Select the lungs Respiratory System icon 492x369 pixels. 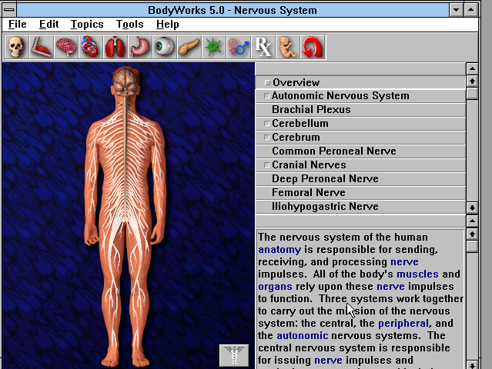115,48
